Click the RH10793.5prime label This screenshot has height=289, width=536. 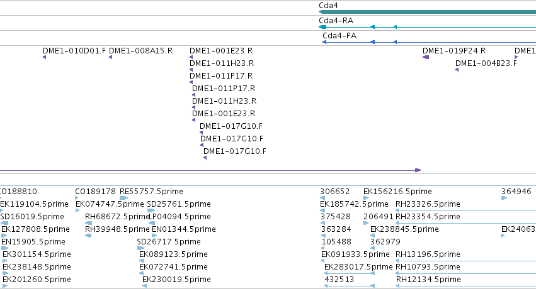coord(428,267)
